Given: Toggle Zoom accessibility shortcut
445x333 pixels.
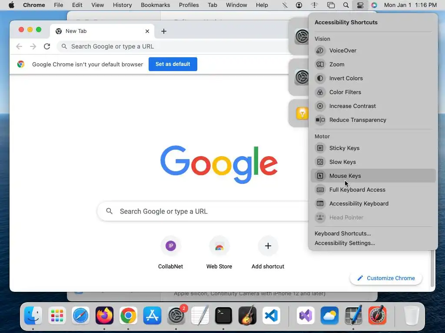Looking at the screenshot, I should coord(373,64).
